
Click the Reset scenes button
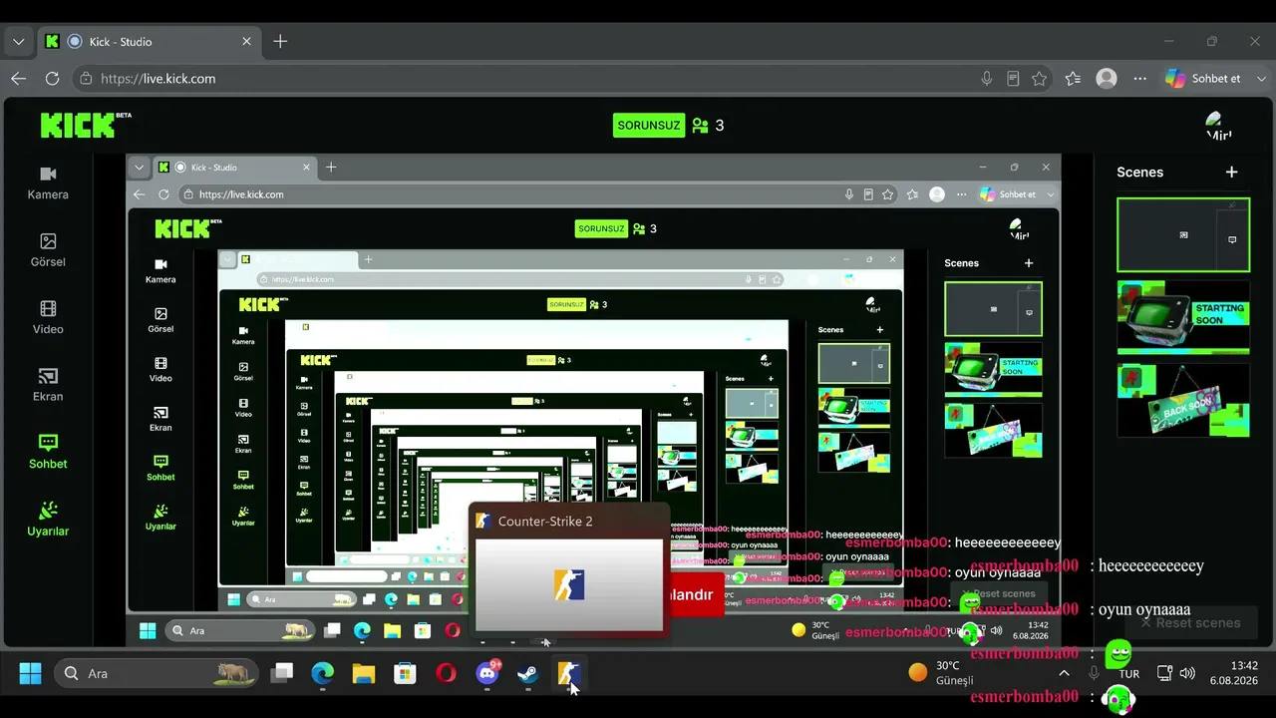pyautogui.click(x=1190, y=622)
